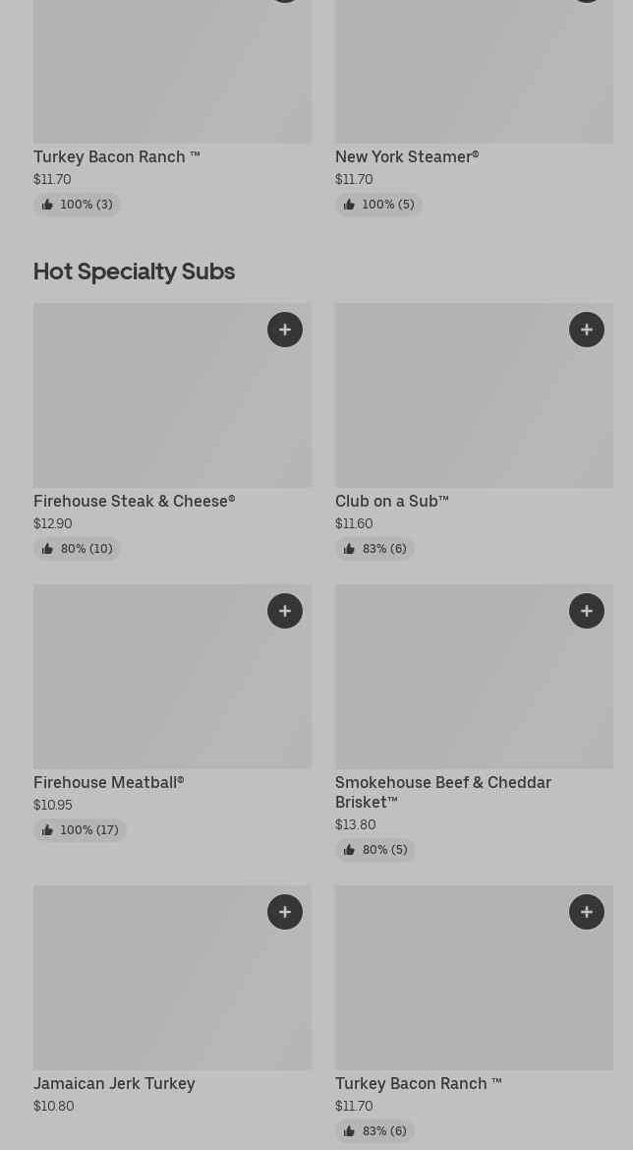Screen dimensions: 633x1150
Task: Click the Jamaican Jerk Turkey image
Action: (172, 978)
